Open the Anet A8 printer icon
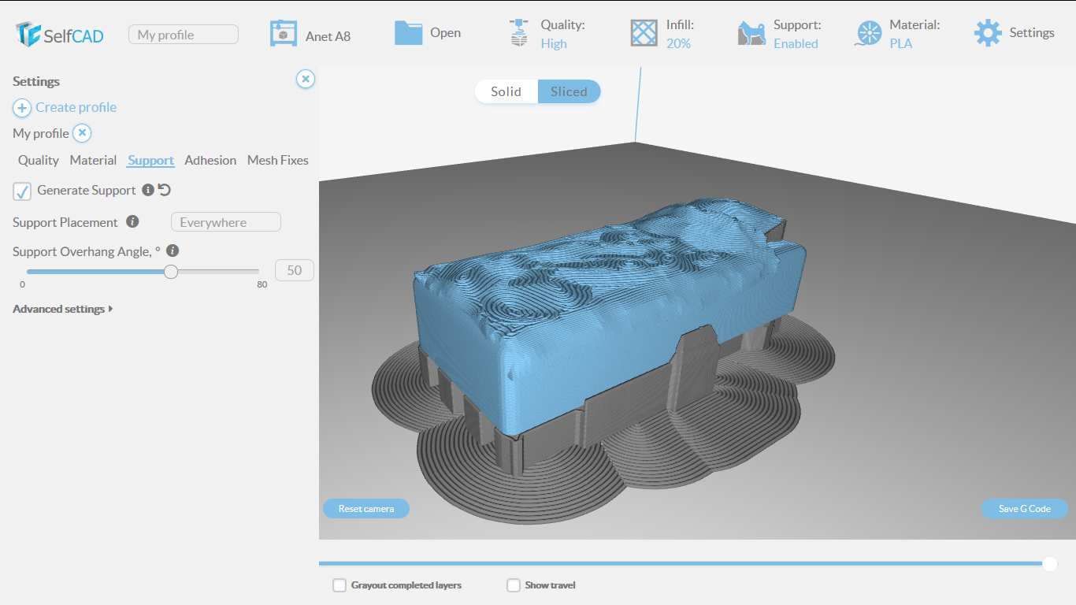The width and height of the screenshot is (1076, 605). (284, 33)
